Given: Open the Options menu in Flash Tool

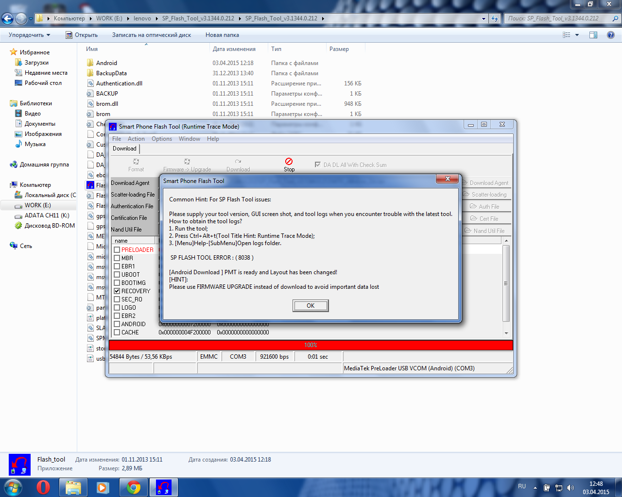Looking at the screenshot, I should [x=161, y=139].
